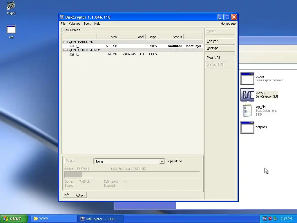Open the Tools menu
The image size is (297, 223).
point(87,24)
